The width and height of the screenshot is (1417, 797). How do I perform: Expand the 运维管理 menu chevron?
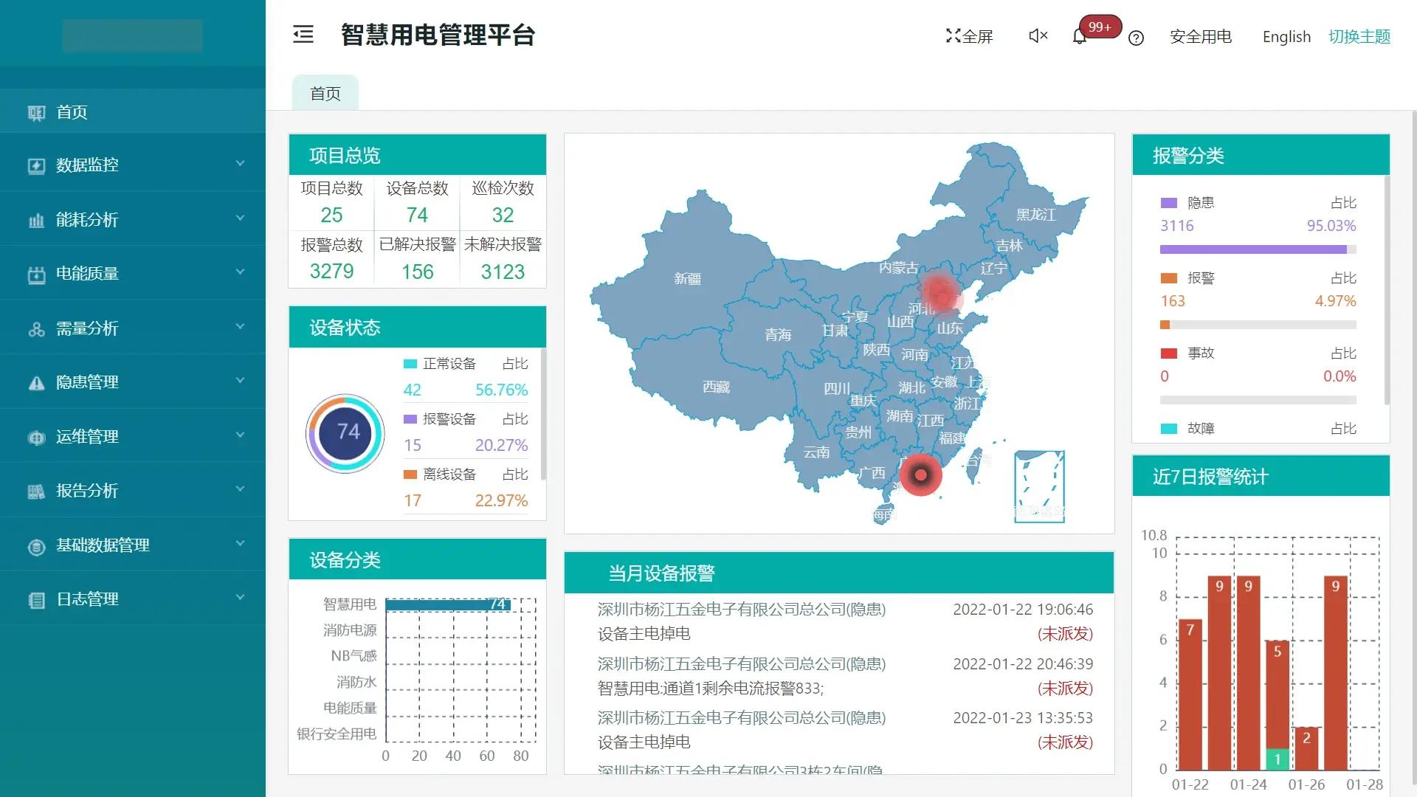point(240,435)
